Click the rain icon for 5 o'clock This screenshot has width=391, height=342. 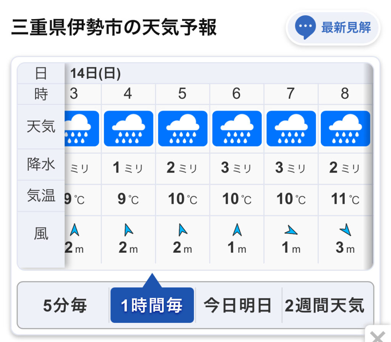coord(183,129)
